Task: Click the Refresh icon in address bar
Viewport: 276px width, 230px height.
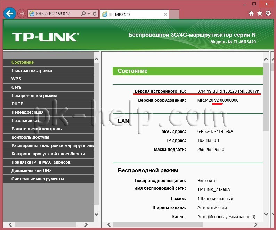Action: (95, 14)
